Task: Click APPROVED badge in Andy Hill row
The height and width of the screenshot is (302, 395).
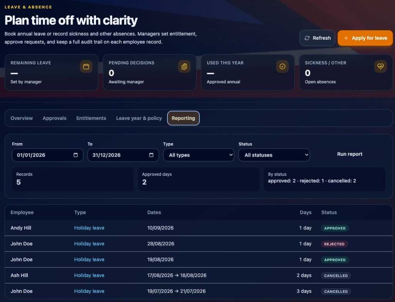Action: pyautogui.click(x=335, y=228)
